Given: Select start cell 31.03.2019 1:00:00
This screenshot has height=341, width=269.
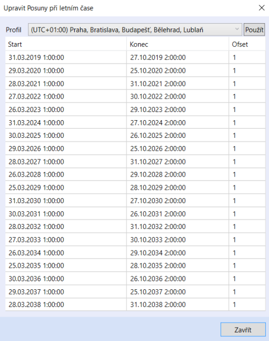Looking at the screenshot, I should pyautogui.click(x=66, y=58).
